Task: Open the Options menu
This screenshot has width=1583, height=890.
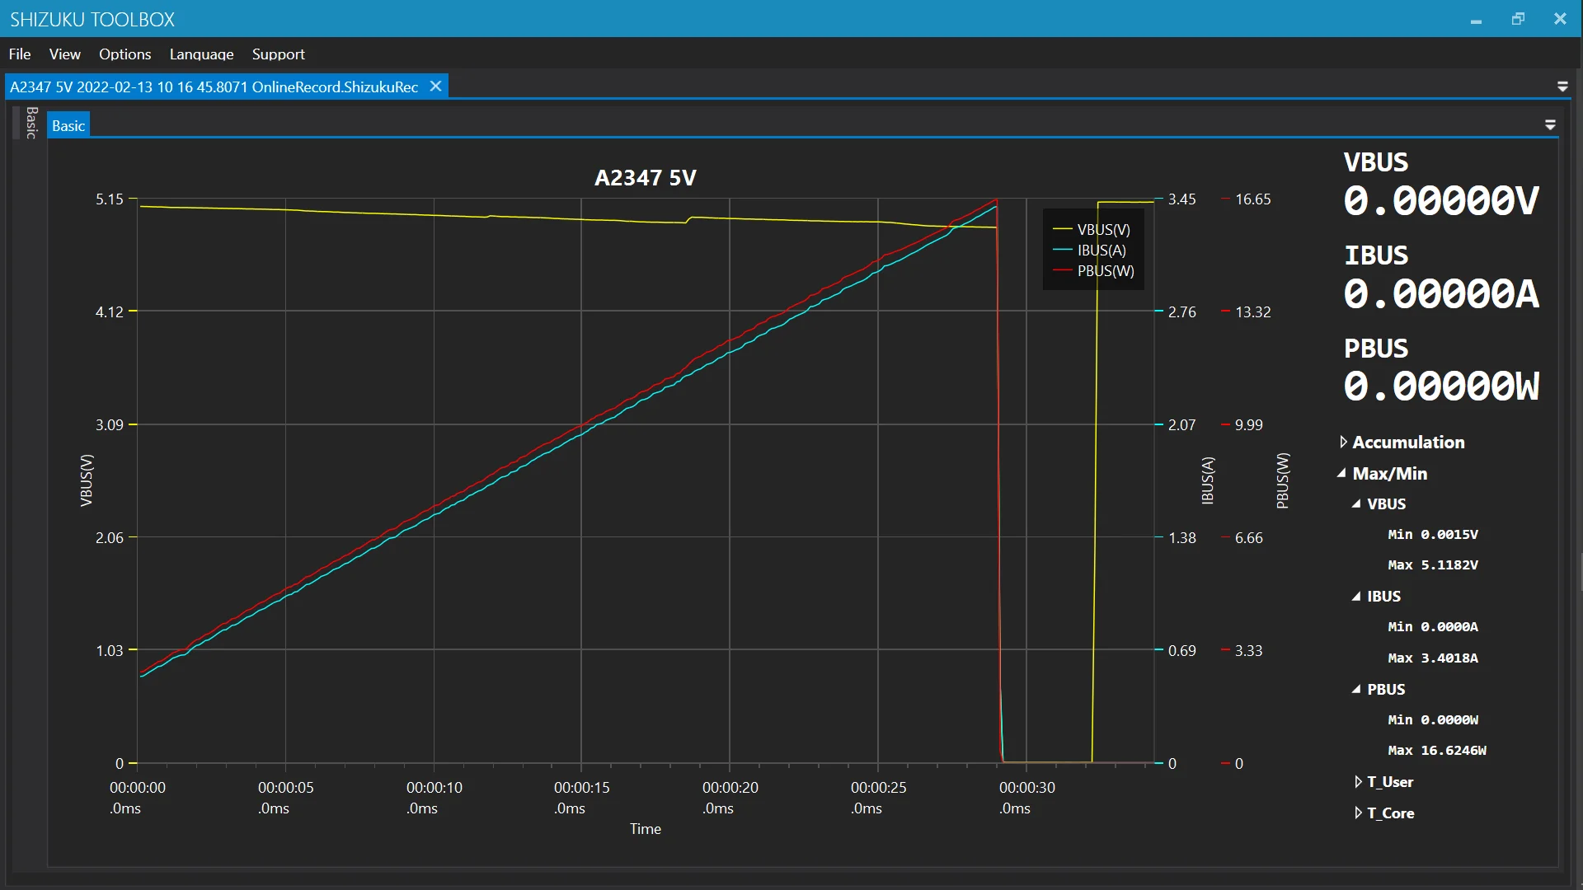Action: [x=124, y=54]
